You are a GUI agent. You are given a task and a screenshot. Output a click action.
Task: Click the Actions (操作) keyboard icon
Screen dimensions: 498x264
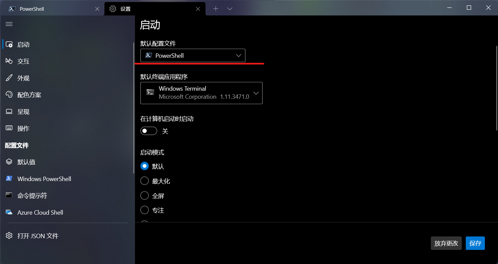tap(9, 128)
